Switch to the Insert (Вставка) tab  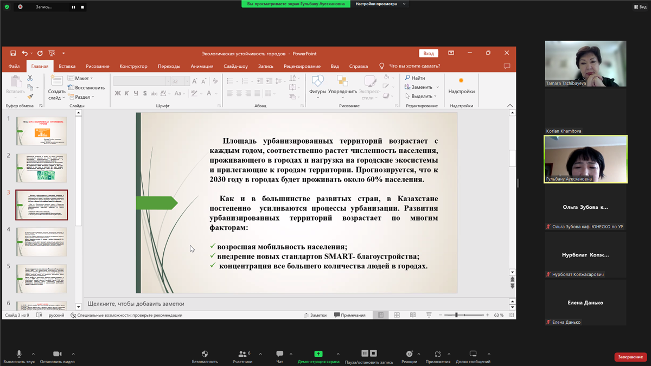pos(67,66)
